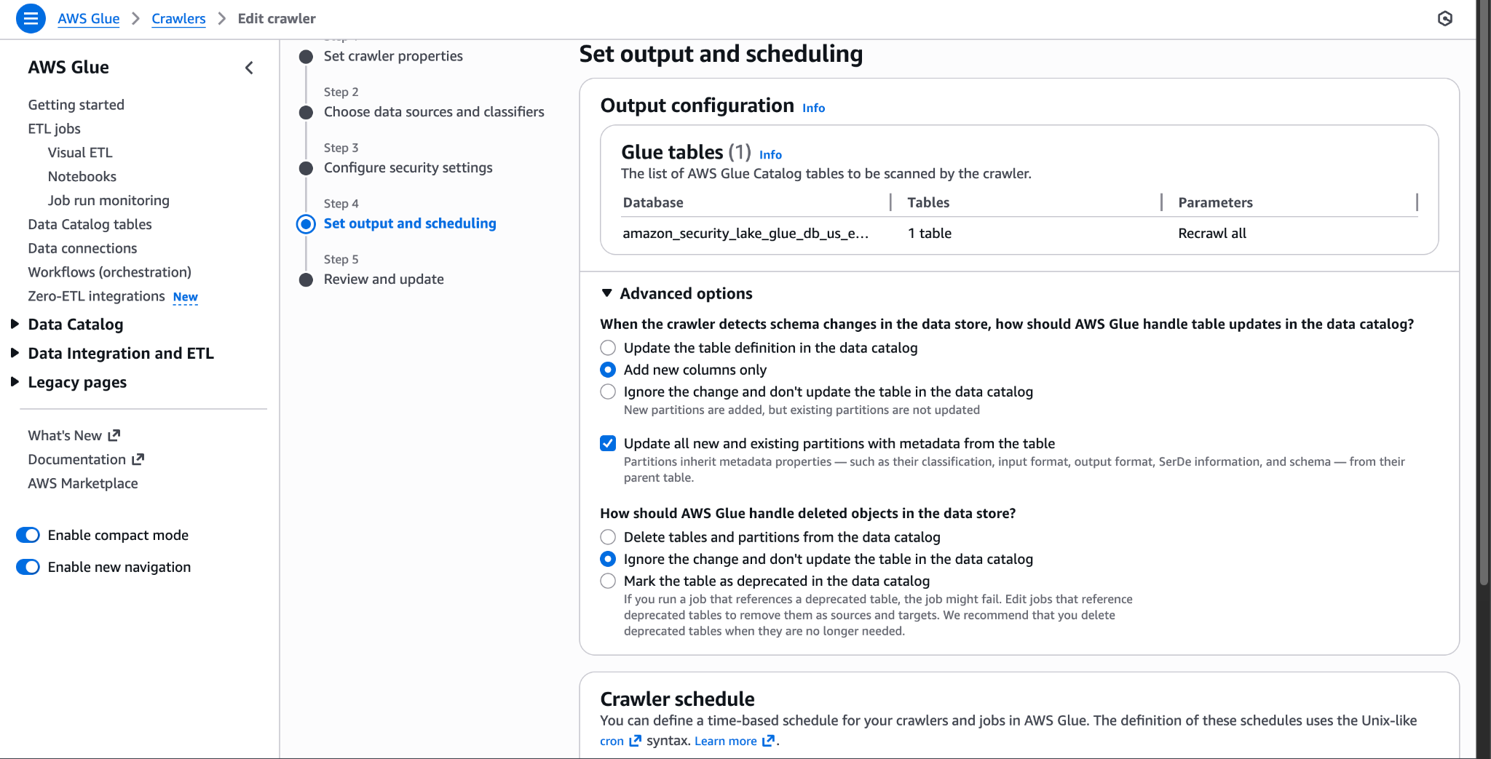Image resolution: width=1491 pixels, height=759 pixels.
Task: Jump to Step 2 Choose data sources
Action: [x=434, y=112]
